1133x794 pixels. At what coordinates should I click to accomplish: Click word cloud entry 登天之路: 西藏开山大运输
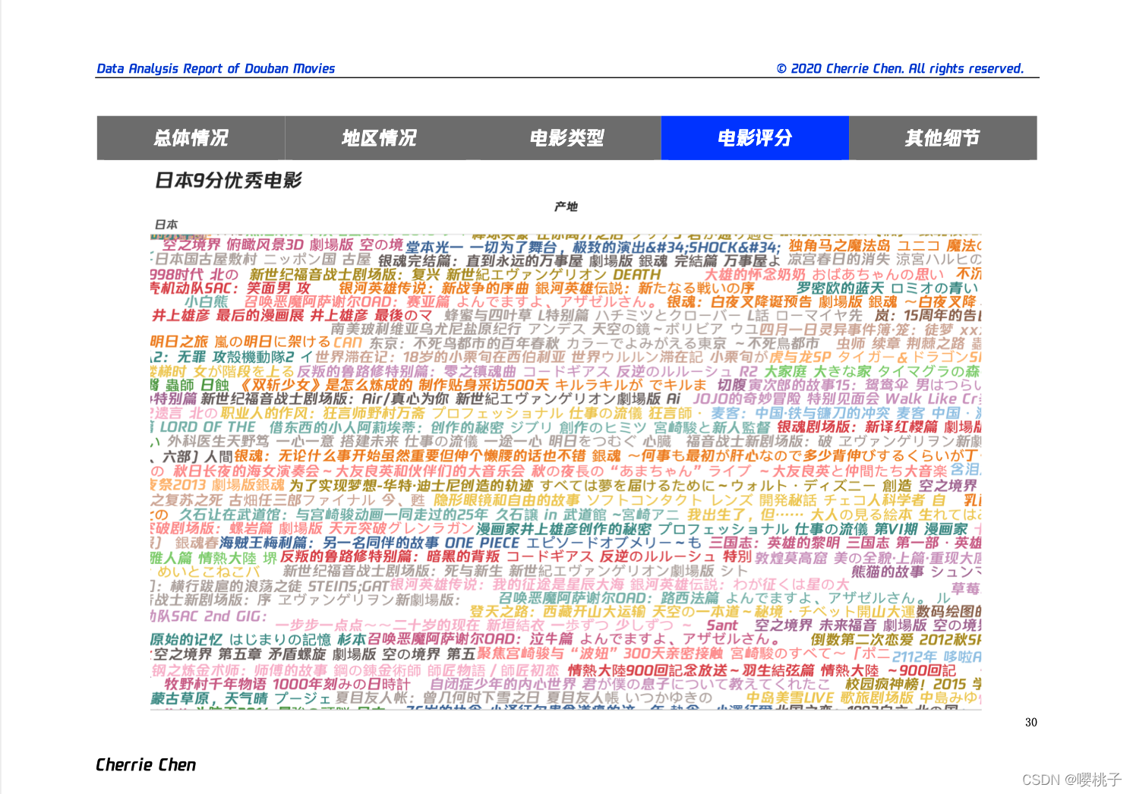point(557,611)
